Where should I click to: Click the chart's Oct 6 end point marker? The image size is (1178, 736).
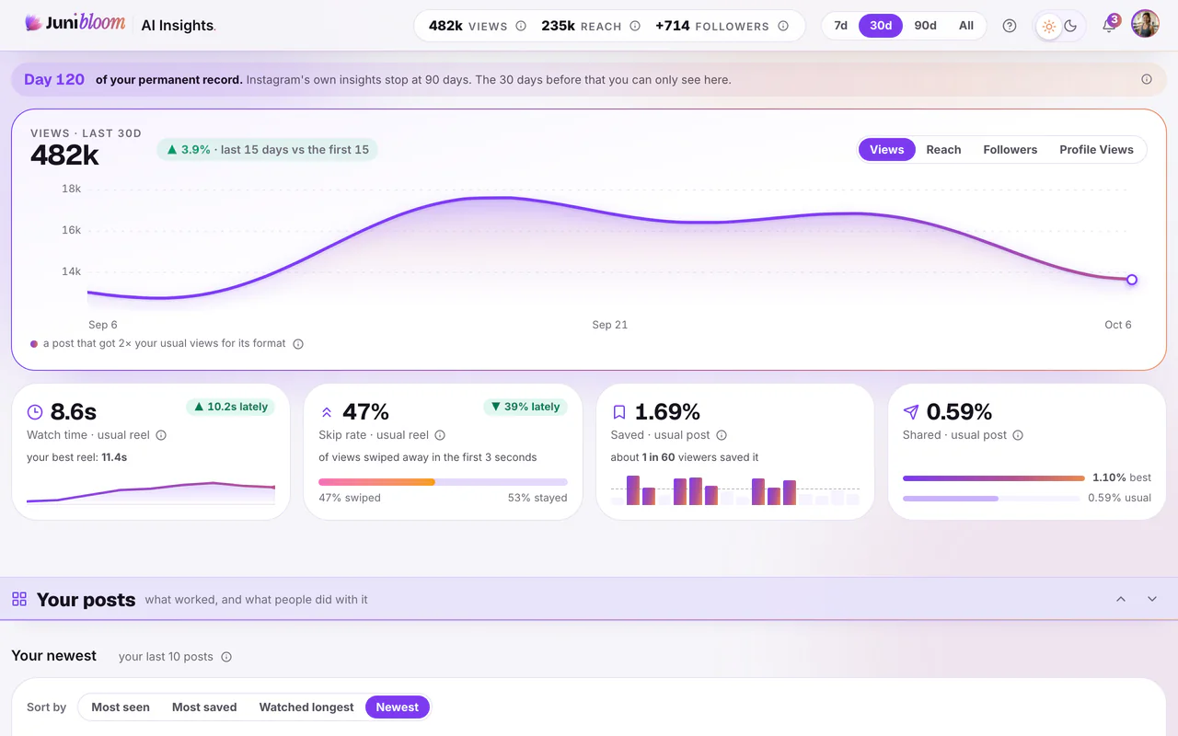(1132, 280)
